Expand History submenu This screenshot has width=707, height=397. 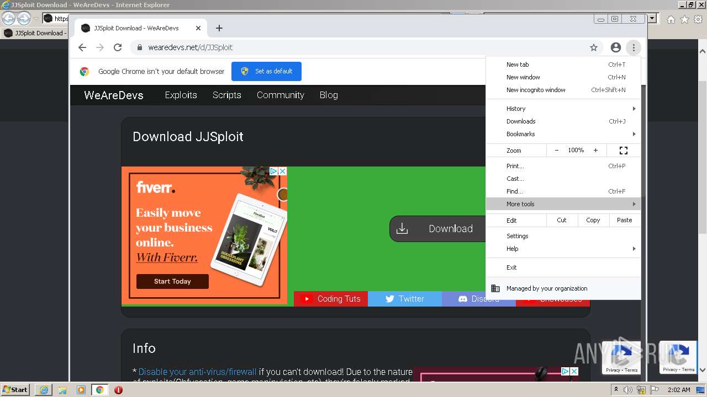coord(563,109)
